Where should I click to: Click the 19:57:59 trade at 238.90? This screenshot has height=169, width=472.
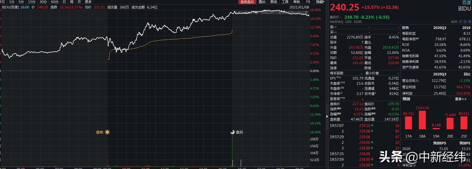[364, 160]
